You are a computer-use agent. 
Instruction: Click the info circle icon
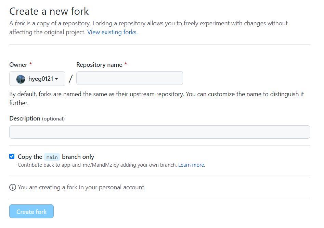13,187
